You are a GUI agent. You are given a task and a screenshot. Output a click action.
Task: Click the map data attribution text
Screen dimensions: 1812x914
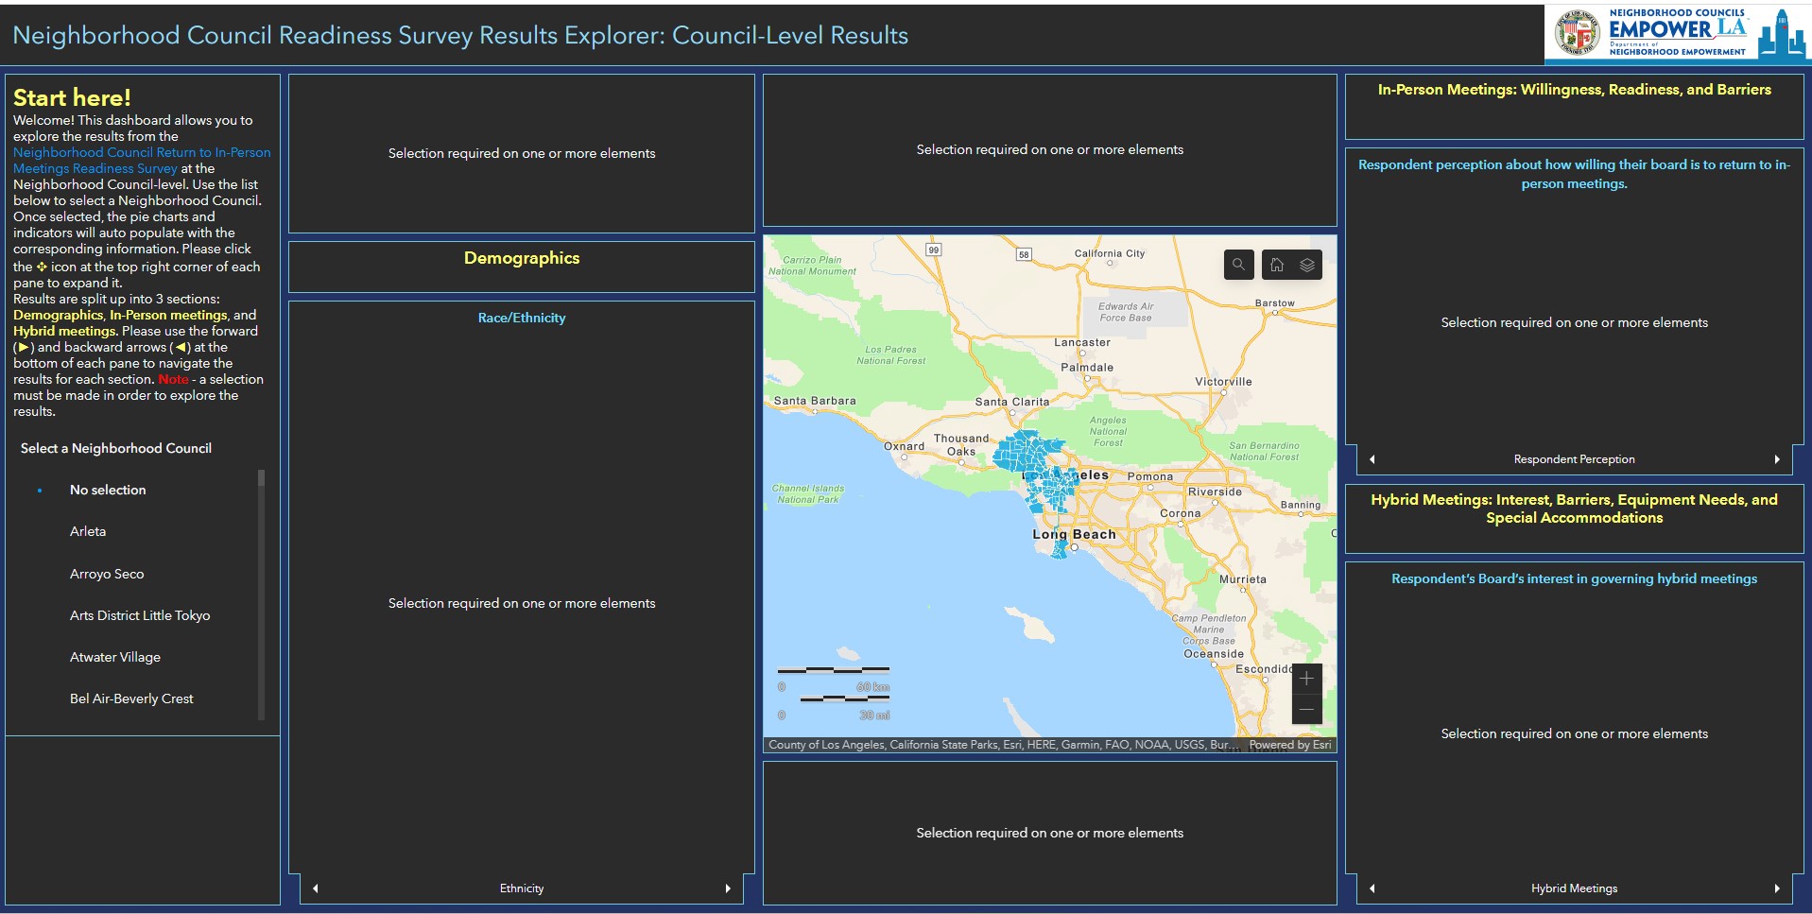tap(1002, 745)
